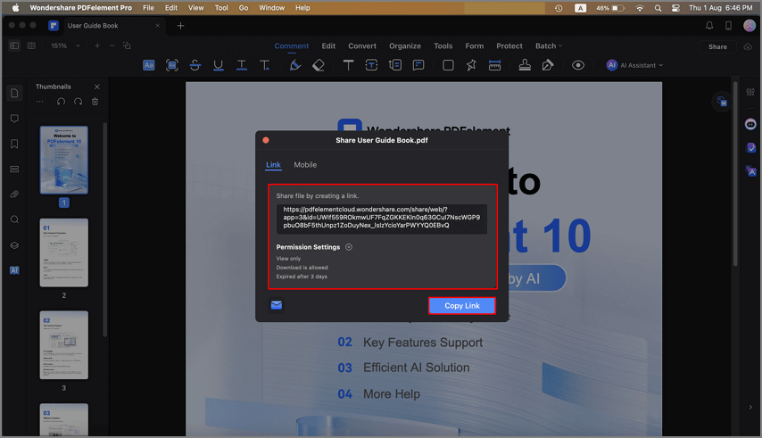
Task: Rotate thumbnail clockwise
Action: pyautogui.click(x=79, y=102)
